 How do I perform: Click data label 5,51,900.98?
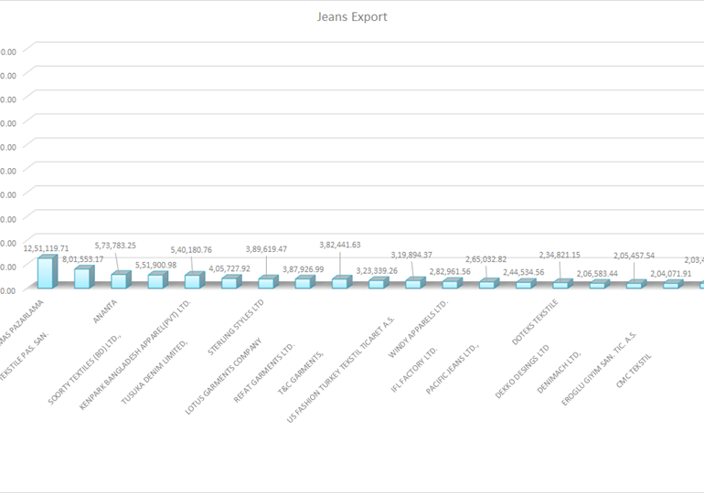[x=155, y=266]
